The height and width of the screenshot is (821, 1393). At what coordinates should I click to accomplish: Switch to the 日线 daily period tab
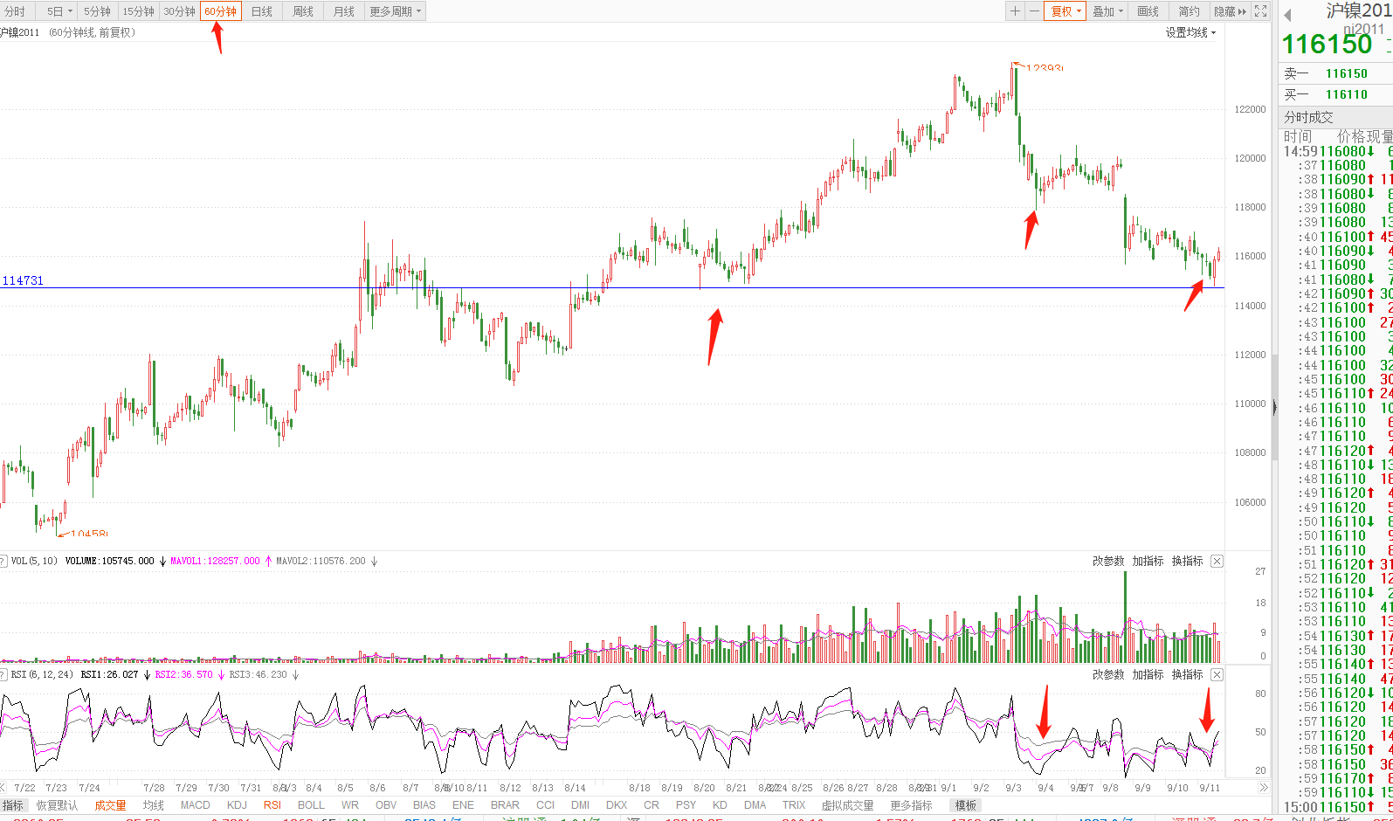click(x=261, y=11)
